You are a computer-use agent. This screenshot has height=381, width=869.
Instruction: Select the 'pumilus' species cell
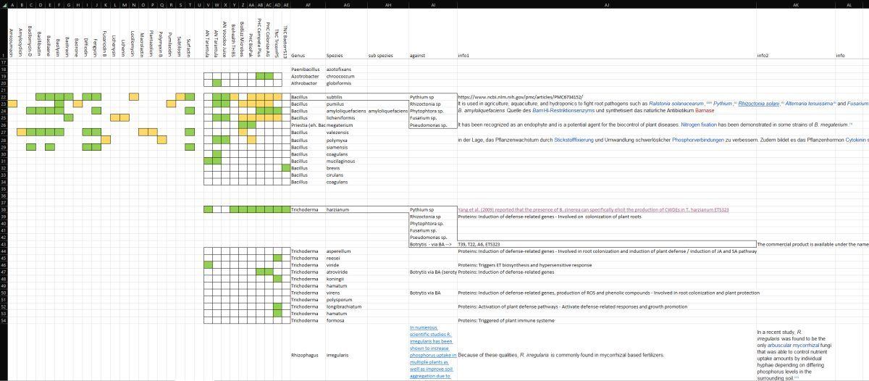347,104
